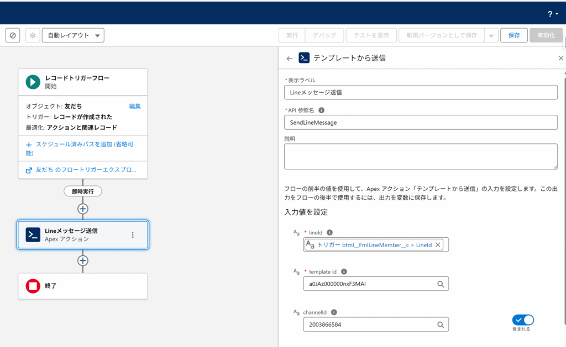Click the search icon in template id field
Screen dimensions: 566x347
441,284
